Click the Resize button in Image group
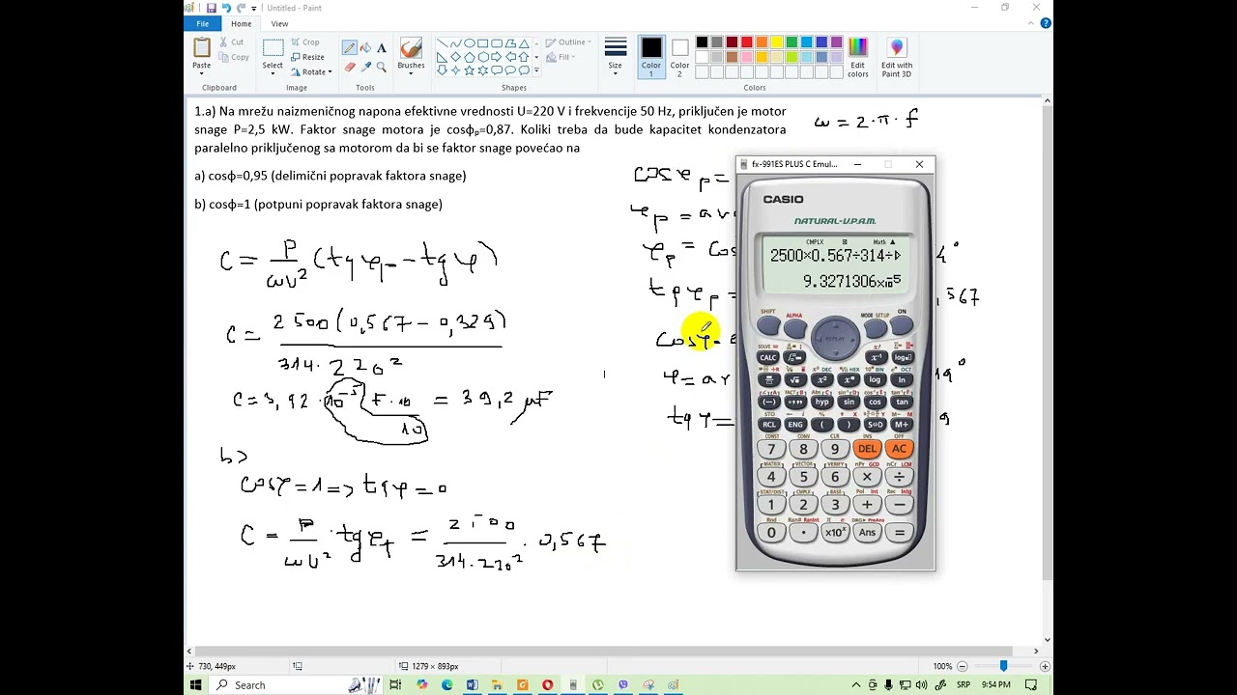This screenshot has height=695, width=1237. pos(307,57)
